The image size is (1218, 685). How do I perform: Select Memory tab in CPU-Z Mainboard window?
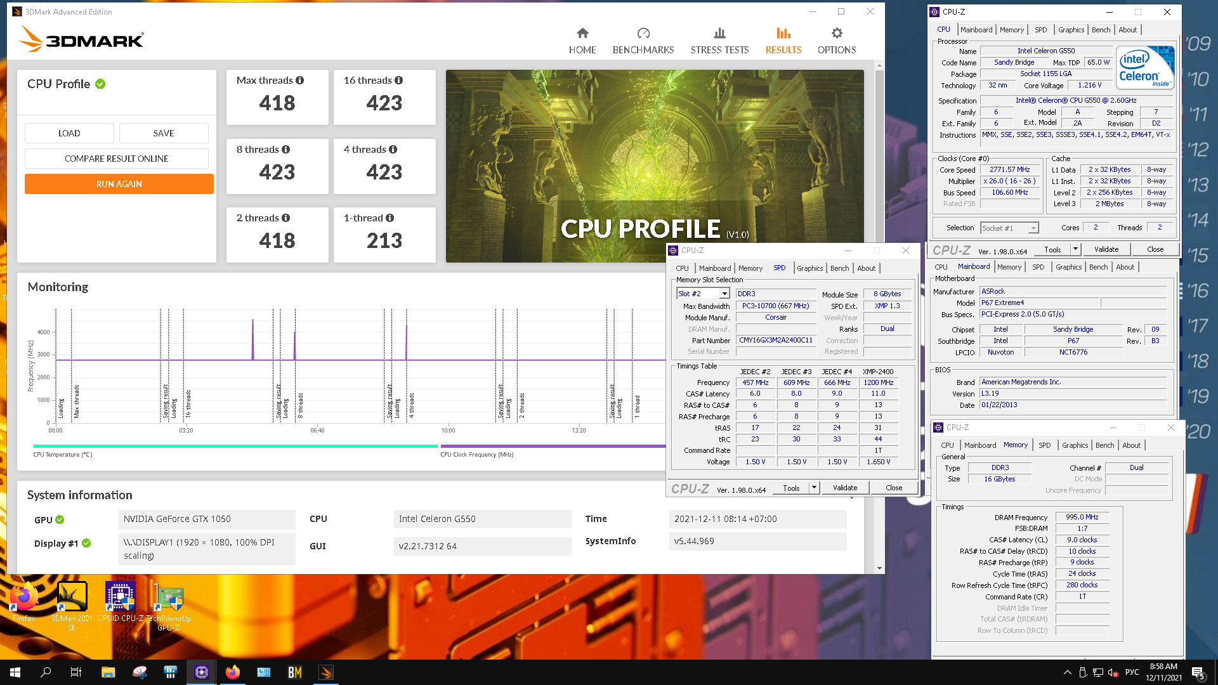click(x=1009, y=267)
